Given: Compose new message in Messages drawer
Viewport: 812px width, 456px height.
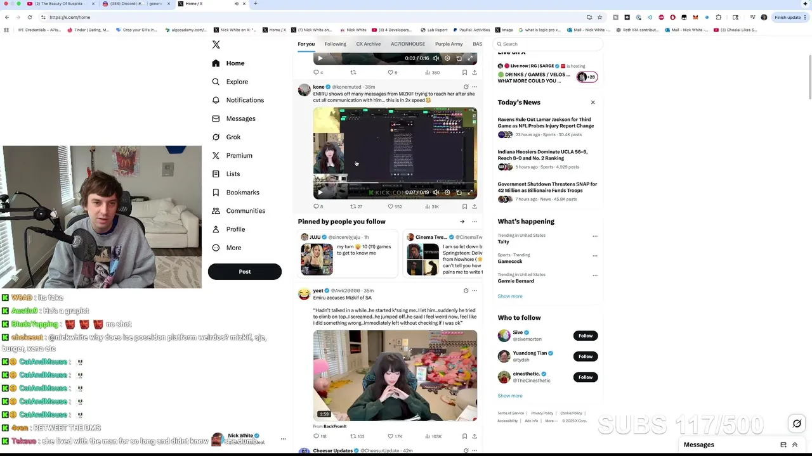Looking at the screenshot, I should pyautogui.click(x=783, y=445).
